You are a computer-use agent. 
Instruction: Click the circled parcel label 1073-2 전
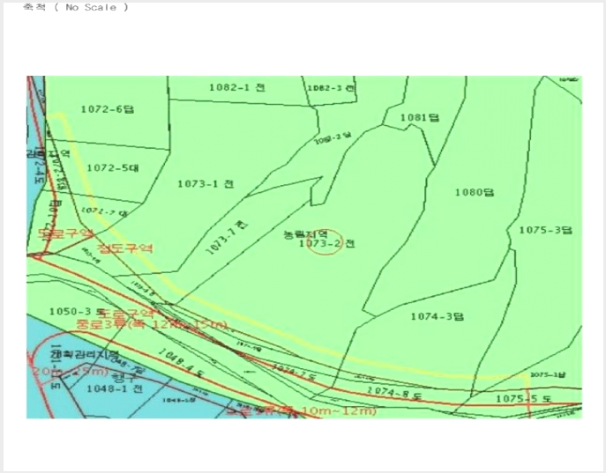click(x=327, y=243)
